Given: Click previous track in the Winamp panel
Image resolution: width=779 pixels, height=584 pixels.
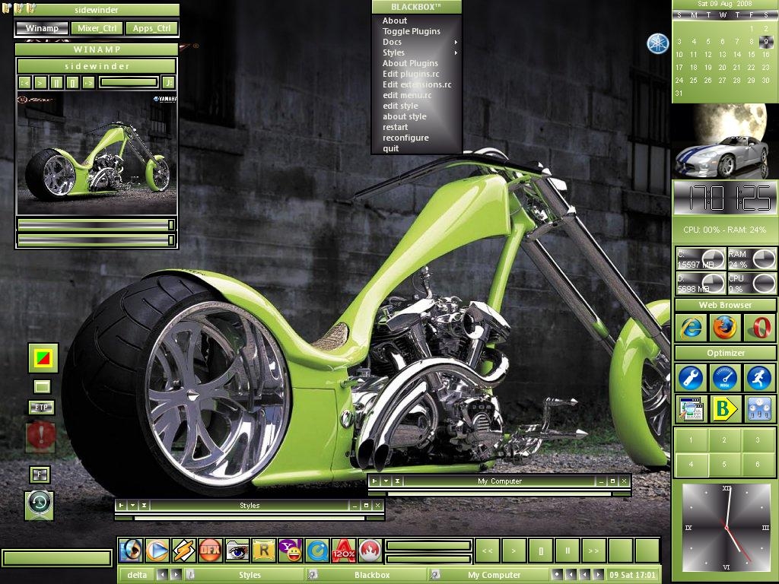Looking at the screenshot, I should pos(25,82).
